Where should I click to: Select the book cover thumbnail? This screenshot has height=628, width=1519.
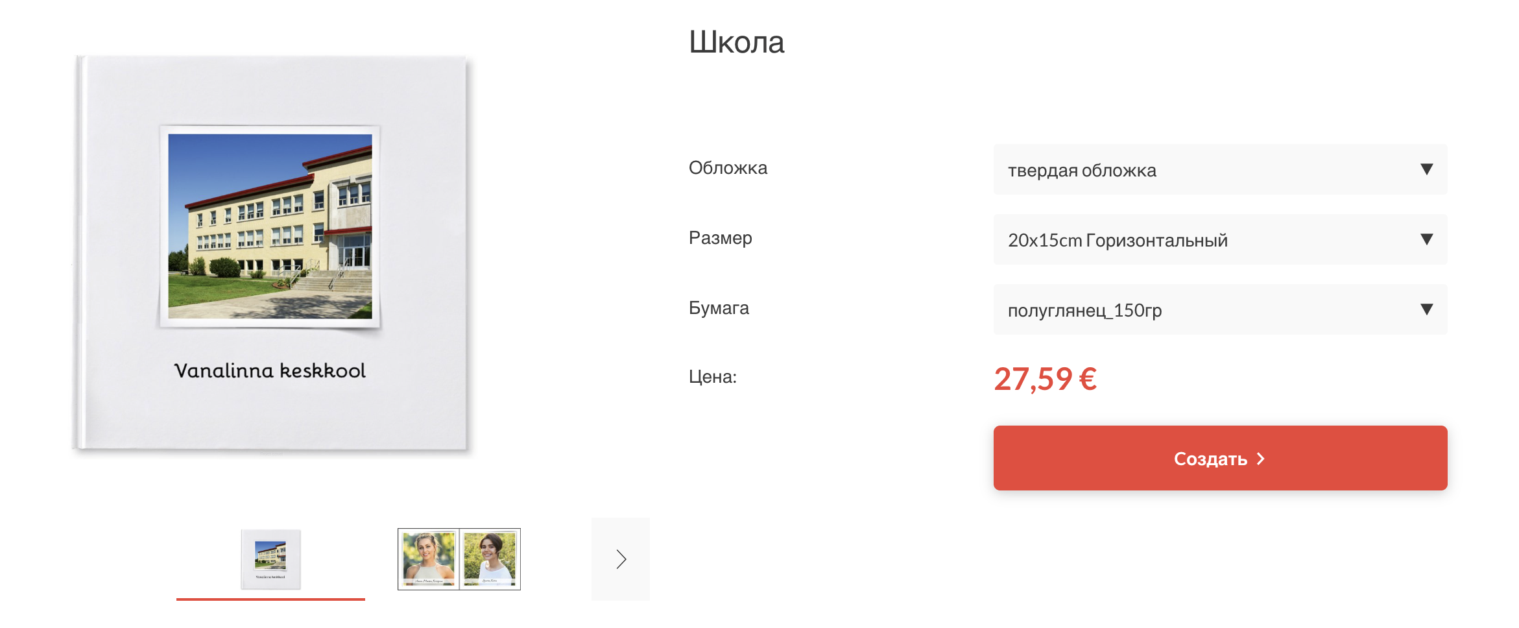(270, 559)
